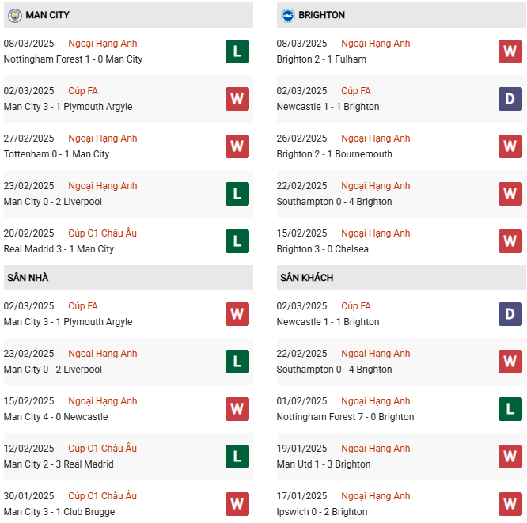Open the Man Utd 1-3 Brighton match

pos(324,464)
